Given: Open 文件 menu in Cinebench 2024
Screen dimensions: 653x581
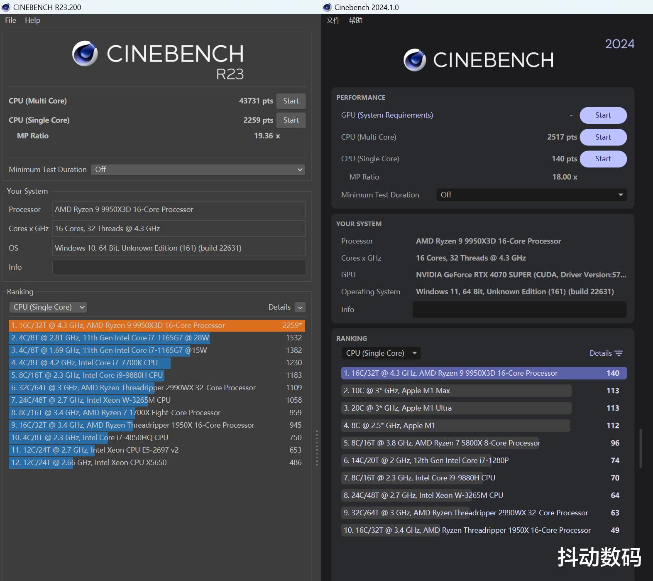Looking at the screenshot, I should point(333,20).
